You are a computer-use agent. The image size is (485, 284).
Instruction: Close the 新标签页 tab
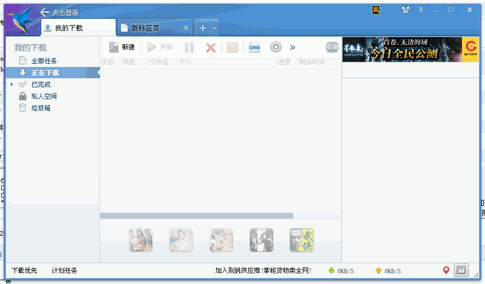tap(186, 28)
